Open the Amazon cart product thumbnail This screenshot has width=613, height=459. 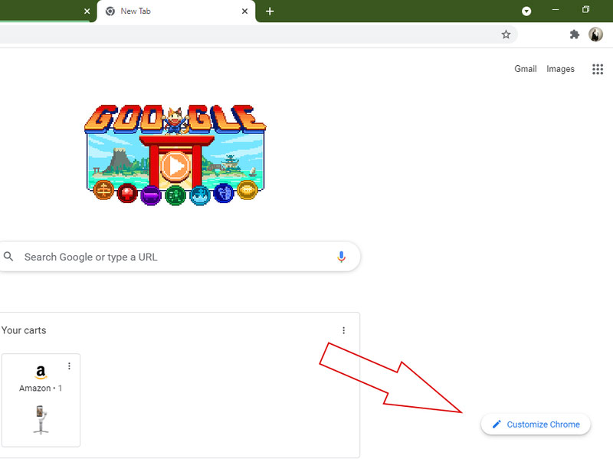pyautogui.click(x=41, y=420)
